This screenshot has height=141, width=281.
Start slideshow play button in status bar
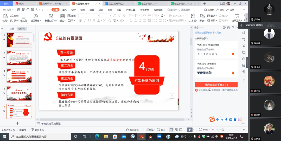(x=189, y=130)
